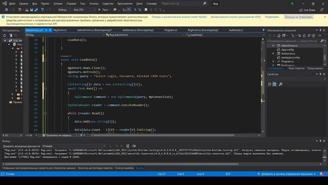The width and height of the screenshot is (328, 185).
Task: Open the Any CPU platform dropdown
Action: tap(84, 10)
